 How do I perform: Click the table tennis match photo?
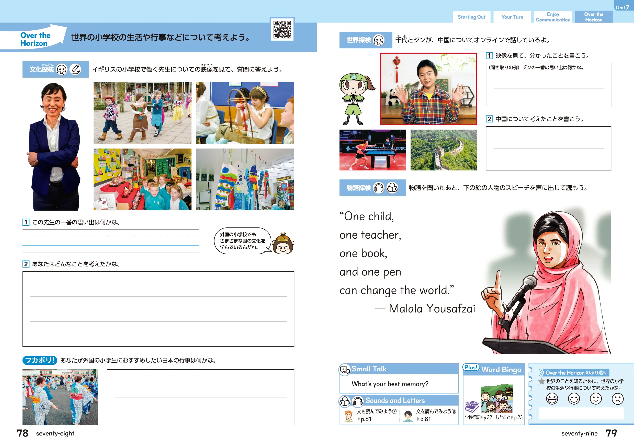point(372,150)
